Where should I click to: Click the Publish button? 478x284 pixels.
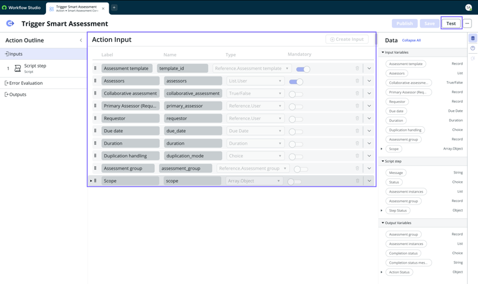coord(405,23)
